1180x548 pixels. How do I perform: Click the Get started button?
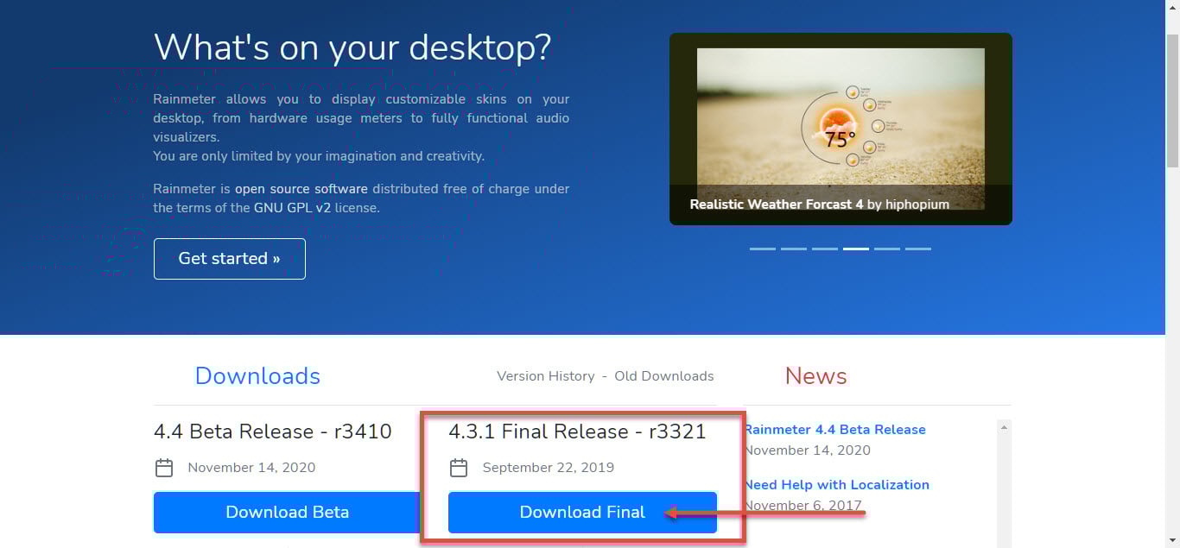230,259
